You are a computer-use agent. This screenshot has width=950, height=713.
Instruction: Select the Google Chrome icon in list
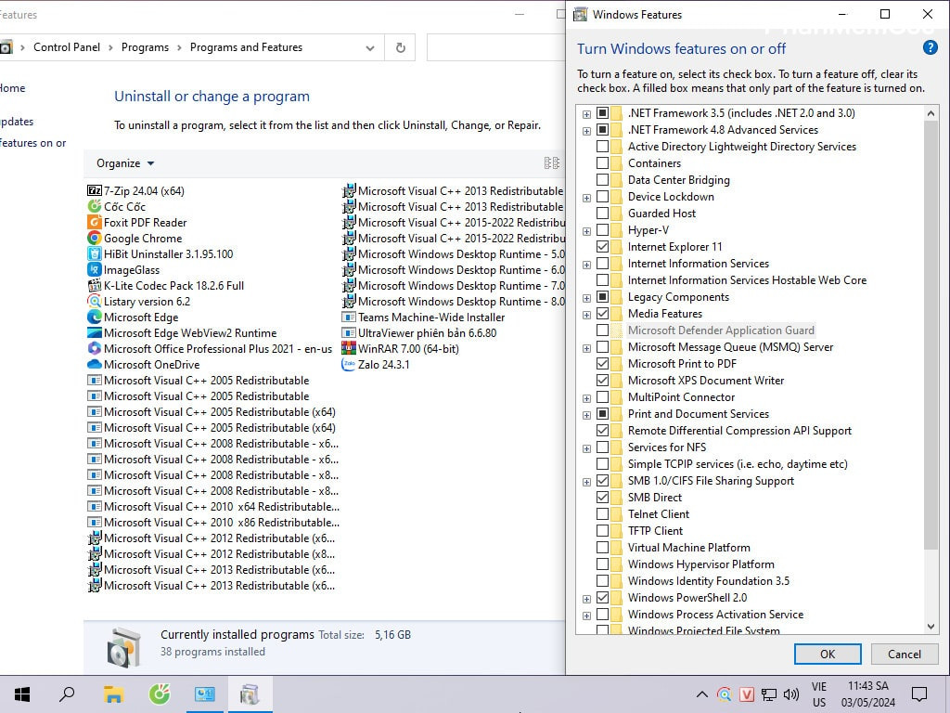click(94, 239)
